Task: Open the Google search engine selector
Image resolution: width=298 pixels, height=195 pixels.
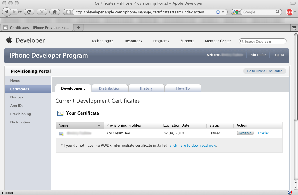Action: tap(236, 12)
